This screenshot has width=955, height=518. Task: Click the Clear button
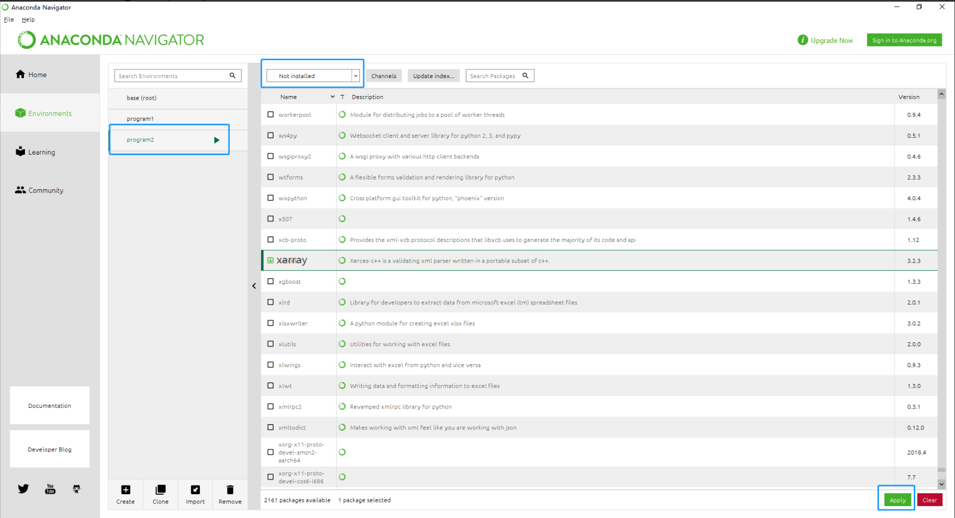pyautogui.click(x=929, y=500)
